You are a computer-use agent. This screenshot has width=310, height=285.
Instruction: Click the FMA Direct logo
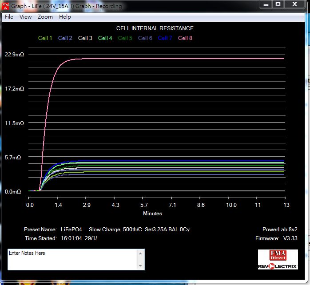click(x=278, y=255)
